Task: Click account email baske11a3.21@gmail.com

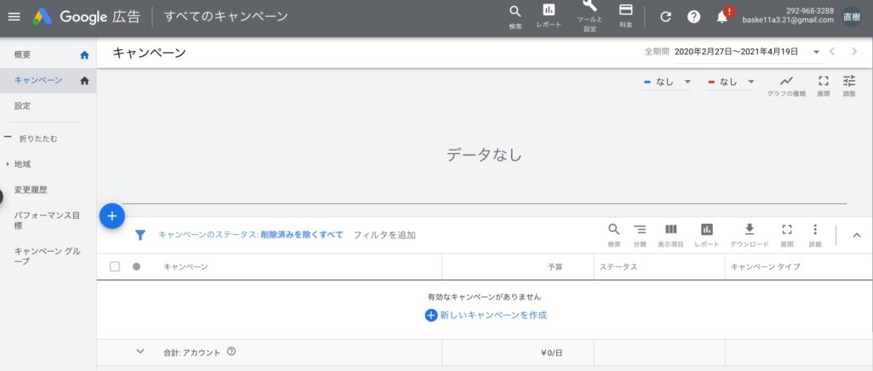Action: coord(788,20)
